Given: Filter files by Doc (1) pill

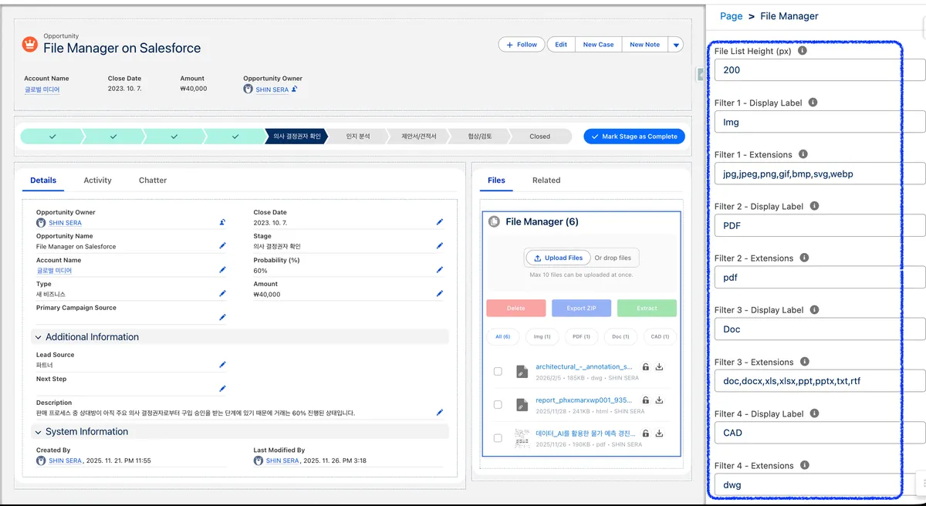Looking at the screenshot, I should 621,336.
